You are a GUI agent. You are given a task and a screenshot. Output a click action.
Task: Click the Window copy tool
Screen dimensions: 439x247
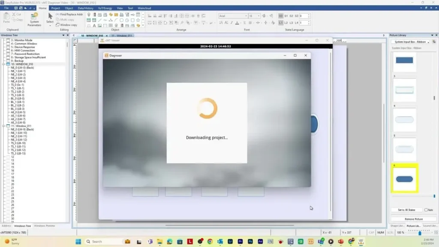pyautogui.click(x=66, y=25)
